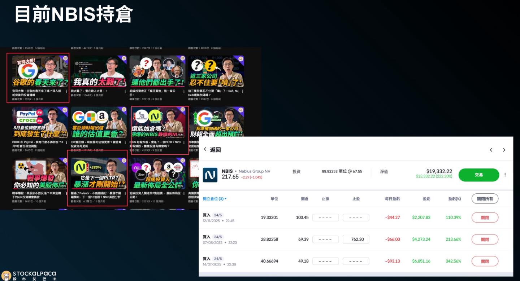Viewport: 520px width, 281px height.
Task: Click the 單位 column header
Action: (x=274, y=199)
